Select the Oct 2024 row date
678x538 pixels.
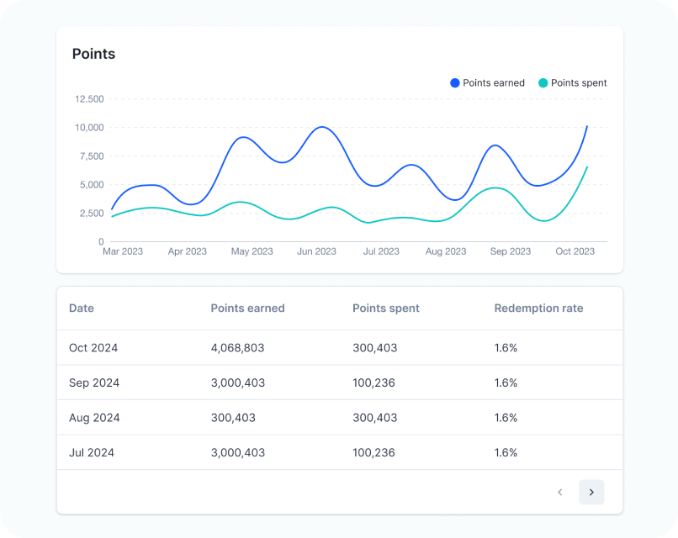[93, 348]
